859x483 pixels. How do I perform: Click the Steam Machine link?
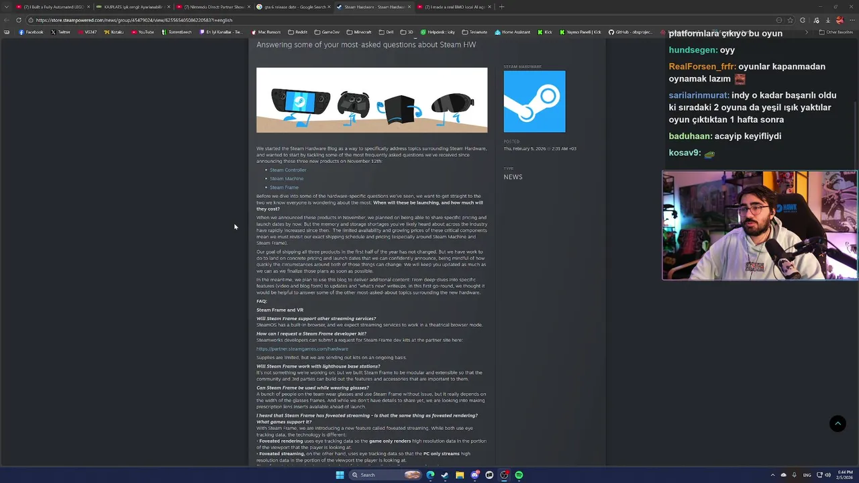tap(287, 178)
